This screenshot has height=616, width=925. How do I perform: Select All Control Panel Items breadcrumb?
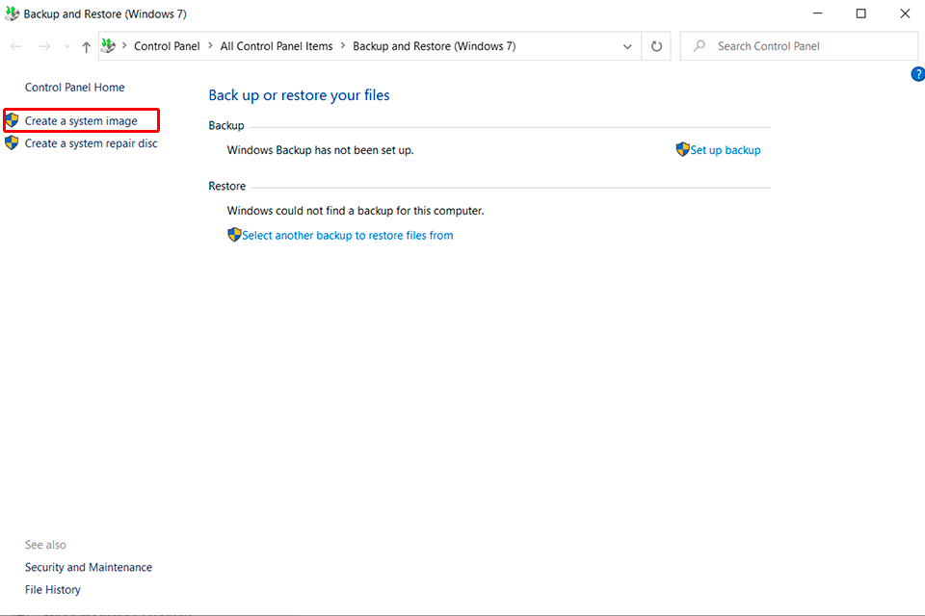pyautogui.click(x=277, y=46)
